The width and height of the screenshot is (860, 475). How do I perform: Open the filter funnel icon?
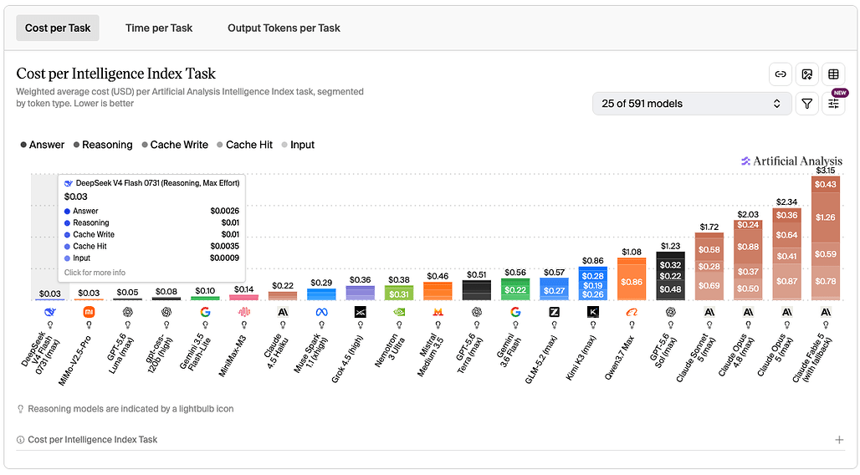click(x=806, y=104)
